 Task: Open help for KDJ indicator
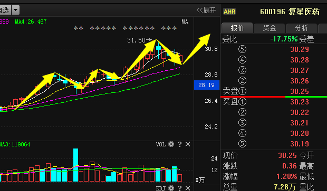(180, 188)
